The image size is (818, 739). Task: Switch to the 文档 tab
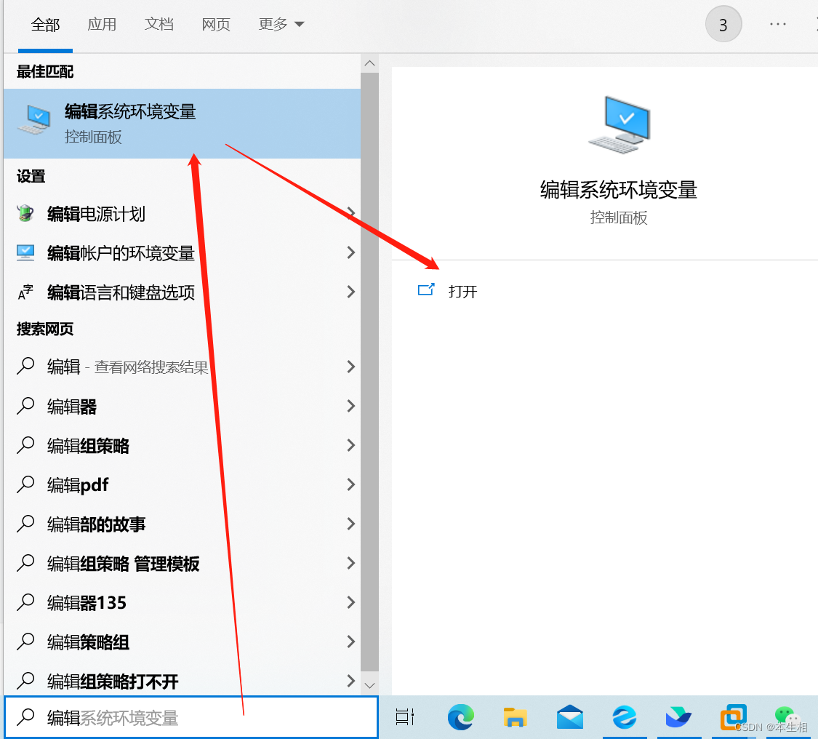point(159,24)
